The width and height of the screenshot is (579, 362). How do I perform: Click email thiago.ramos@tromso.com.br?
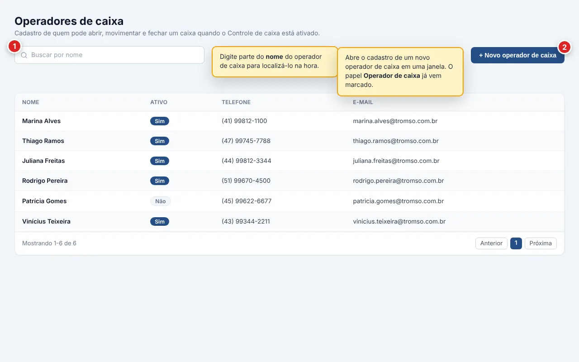tap(396, 141)
